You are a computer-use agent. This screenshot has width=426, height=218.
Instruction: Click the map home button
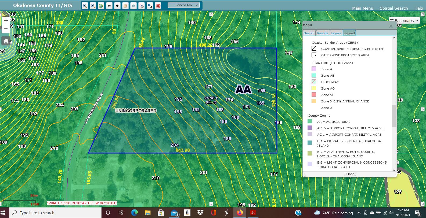[6, 41]
